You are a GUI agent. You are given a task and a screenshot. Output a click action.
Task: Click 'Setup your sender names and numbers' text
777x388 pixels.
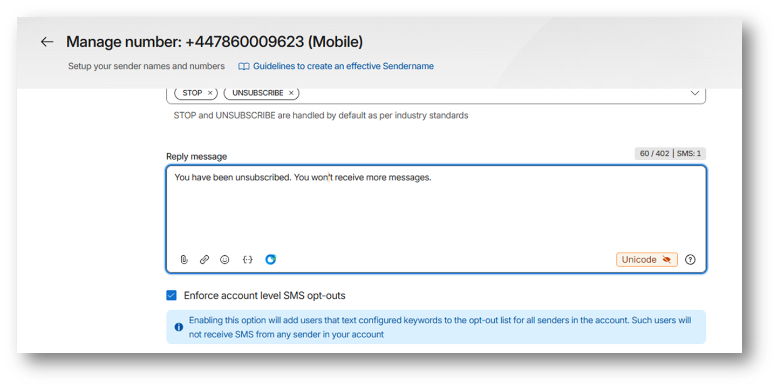tap(146, 66)
